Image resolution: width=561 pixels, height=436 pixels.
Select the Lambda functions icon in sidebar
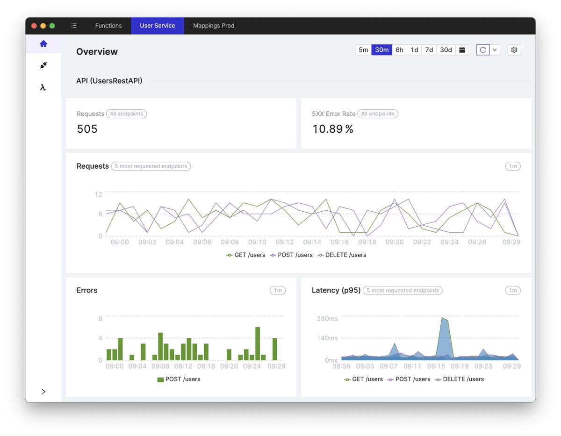43,87
